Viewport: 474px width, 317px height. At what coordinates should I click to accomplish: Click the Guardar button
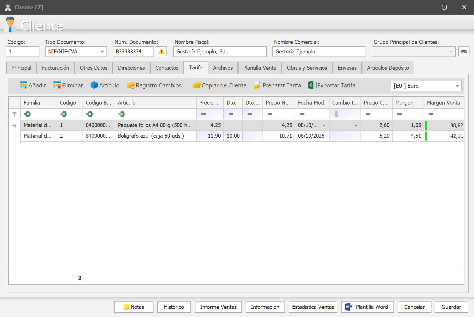[451, 307]
